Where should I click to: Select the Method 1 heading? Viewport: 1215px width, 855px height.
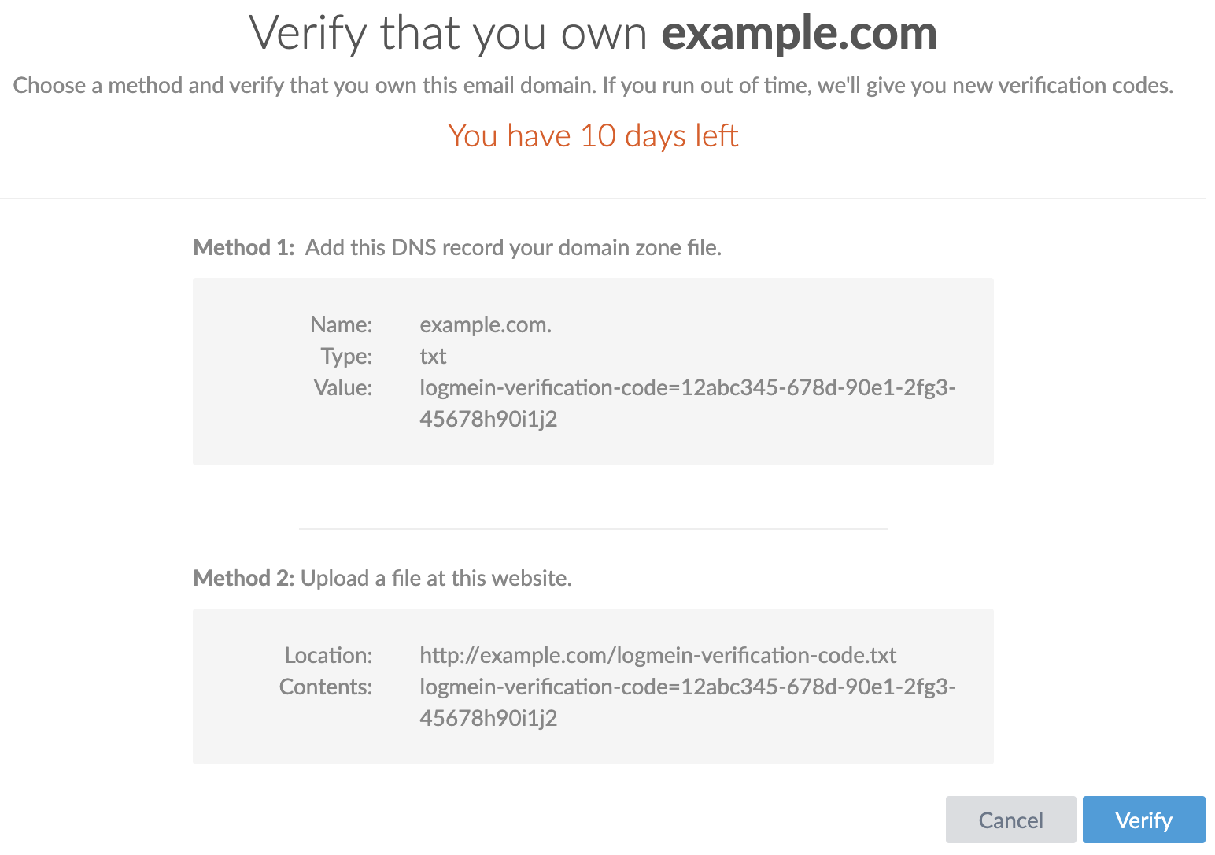(x=244, y=247)
